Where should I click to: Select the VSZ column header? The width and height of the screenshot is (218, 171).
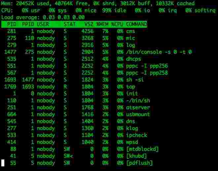click(x=89, y=24)
